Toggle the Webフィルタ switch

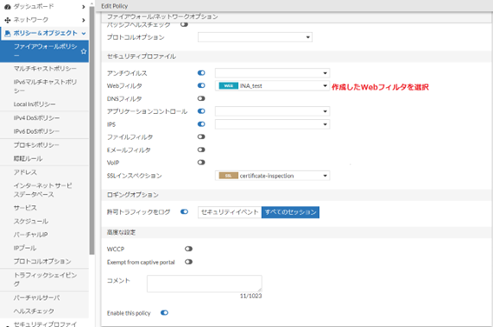[201, 85]
